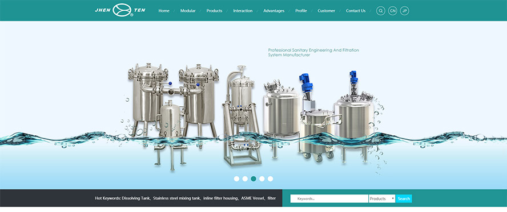Select the fifth carousel slide dot

coord(270,179)
